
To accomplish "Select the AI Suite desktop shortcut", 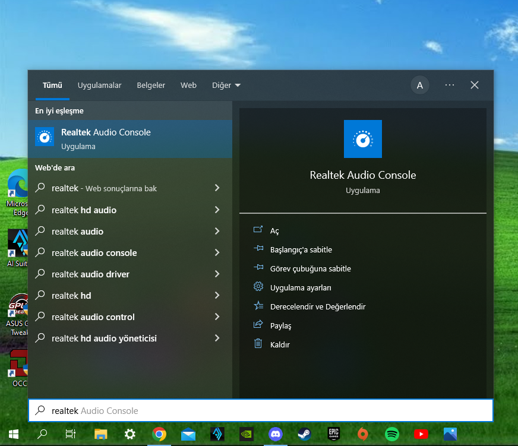I will point(17,248).
